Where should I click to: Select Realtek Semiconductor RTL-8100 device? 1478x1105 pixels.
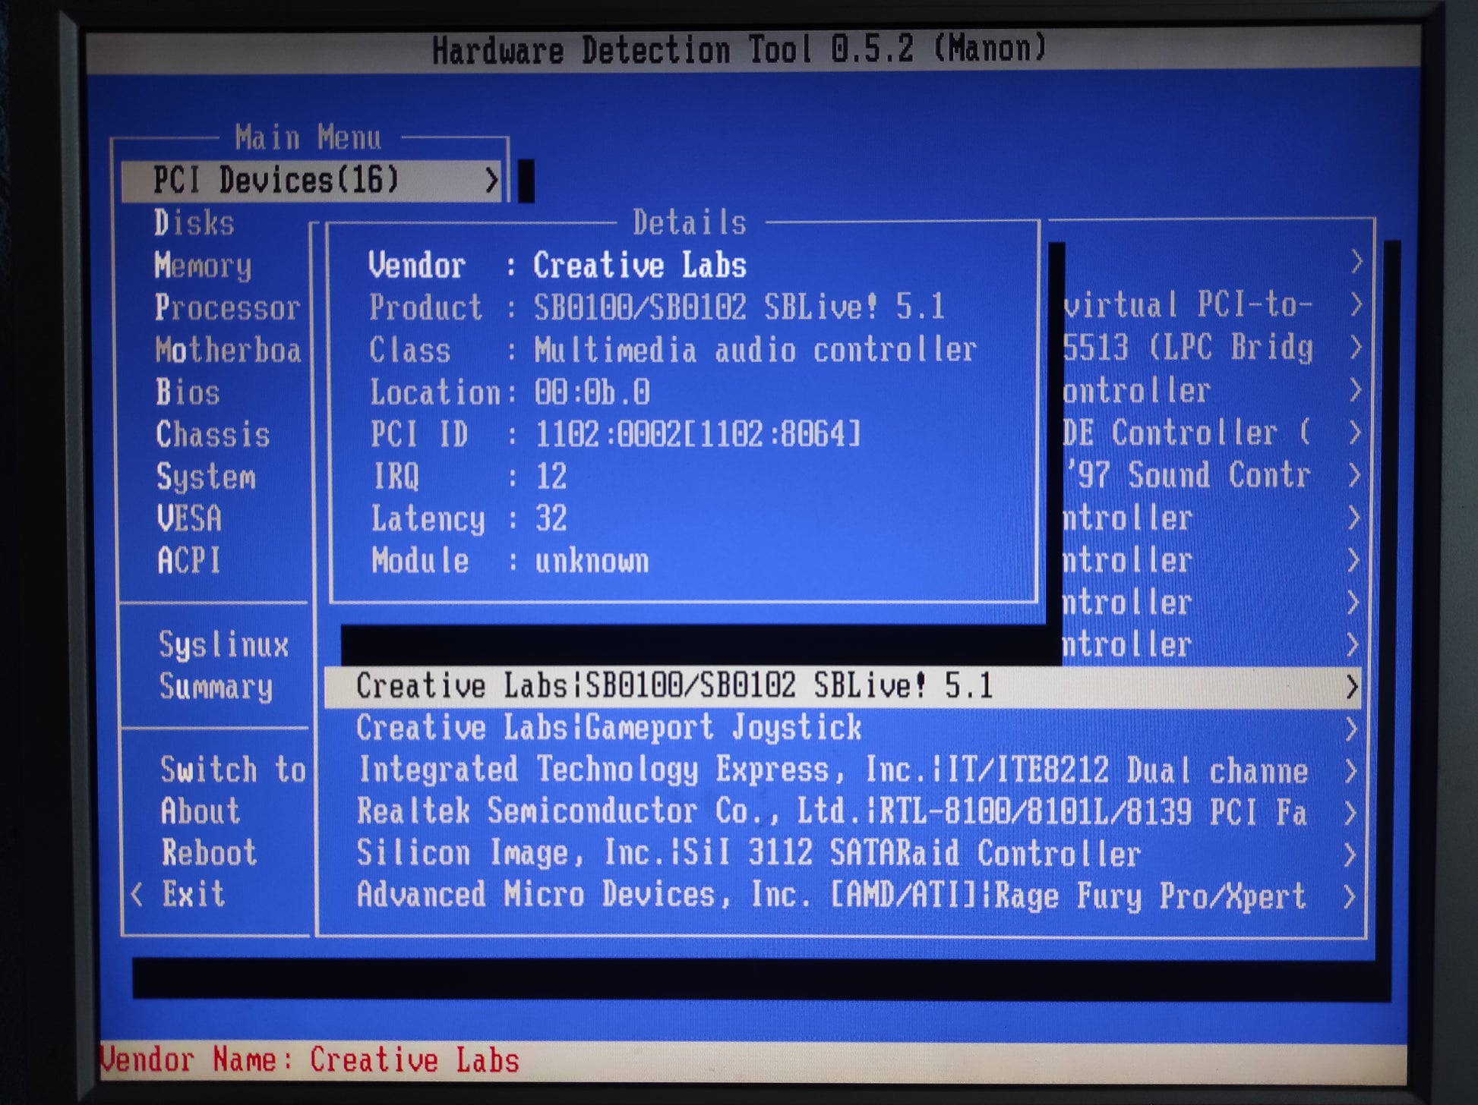coord(832,812)
